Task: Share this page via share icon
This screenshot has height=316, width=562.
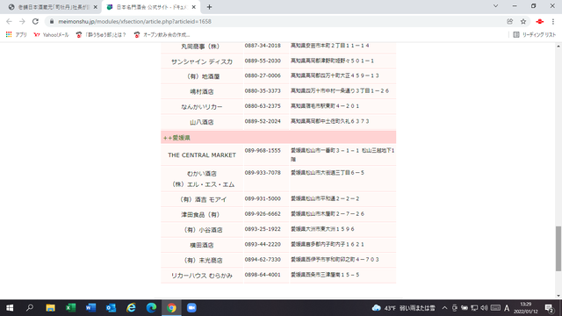Action: pyautogui.click(x=509, y=21)
